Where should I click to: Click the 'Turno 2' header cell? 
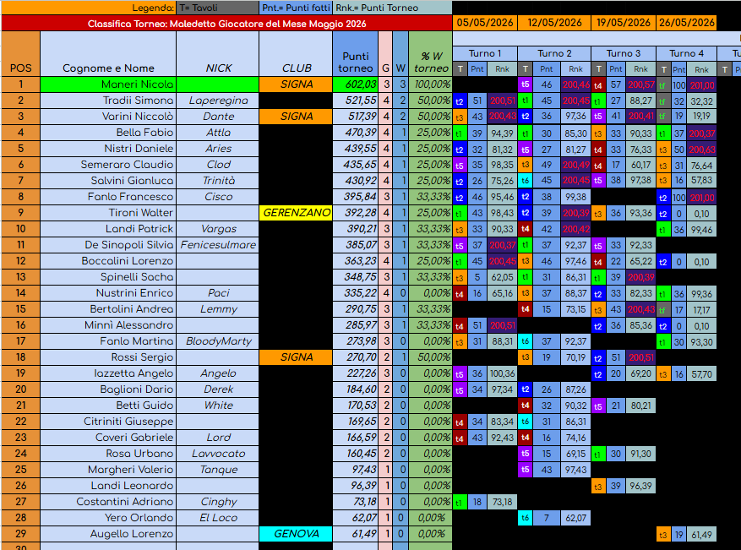(x=554, y=53)
